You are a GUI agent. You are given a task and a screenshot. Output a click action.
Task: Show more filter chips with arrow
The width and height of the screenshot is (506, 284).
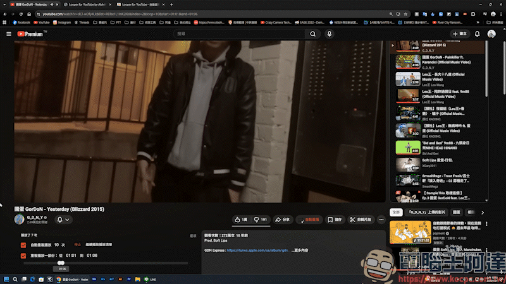tap(483, 213)
